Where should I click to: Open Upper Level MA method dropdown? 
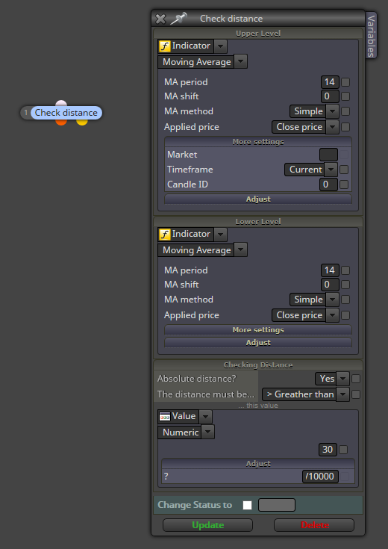click(332, 111)
